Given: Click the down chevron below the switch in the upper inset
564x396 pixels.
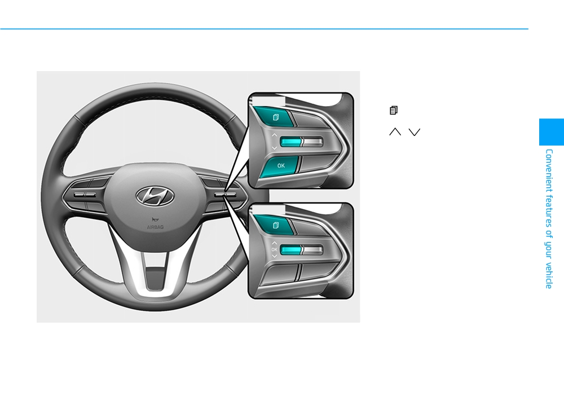Looking at the screenshot, I should point(275,148).
